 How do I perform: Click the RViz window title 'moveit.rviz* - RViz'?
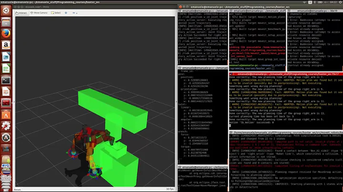37,7
